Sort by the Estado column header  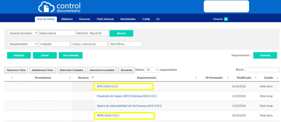click(268, 78)
